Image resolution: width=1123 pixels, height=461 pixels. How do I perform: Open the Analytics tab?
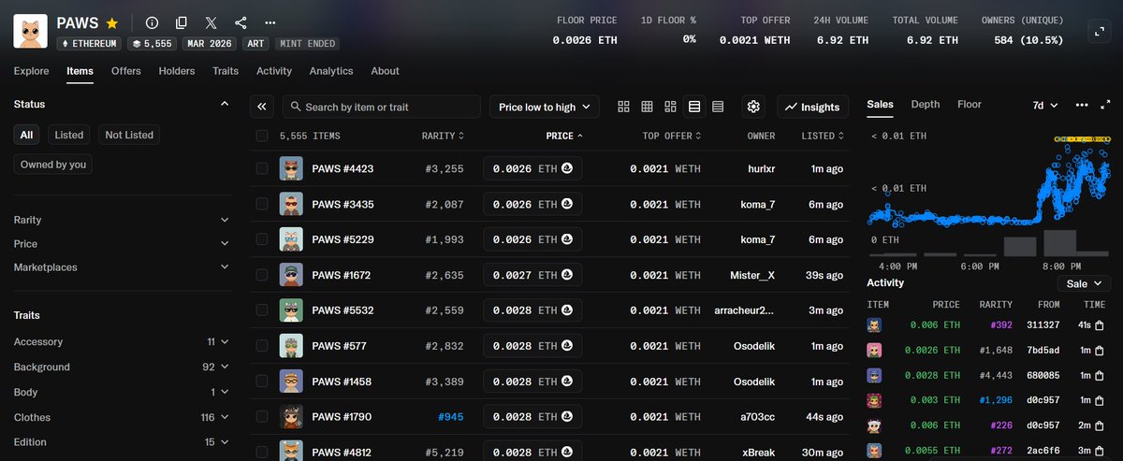(x=331, y=71)
